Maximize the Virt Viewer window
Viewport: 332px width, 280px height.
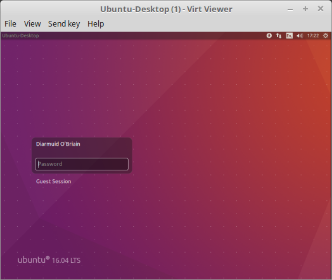[305, 9]
